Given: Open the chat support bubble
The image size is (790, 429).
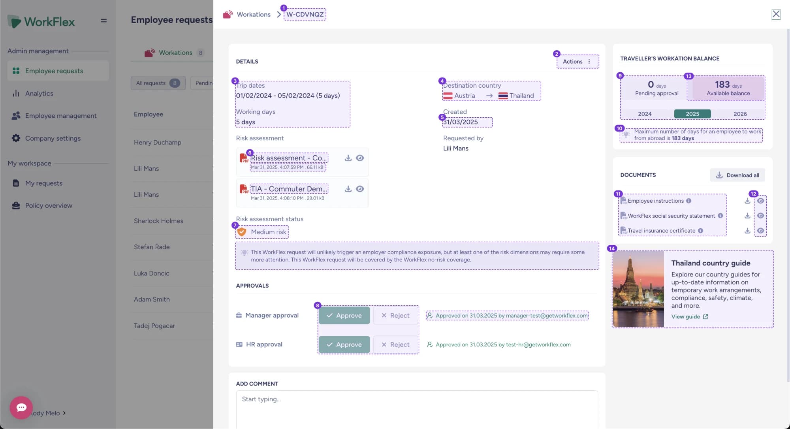Looking at the screenshot, I should coord(21,408).
